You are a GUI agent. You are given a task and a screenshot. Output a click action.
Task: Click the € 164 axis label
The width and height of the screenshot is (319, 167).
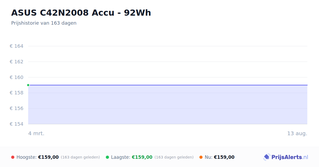click(x=16, y=46)
